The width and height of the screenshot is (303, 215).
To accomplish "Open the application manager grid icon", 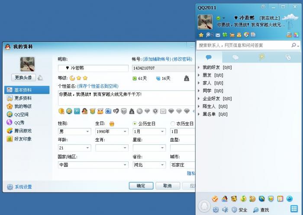I will [x=294, y=209].
